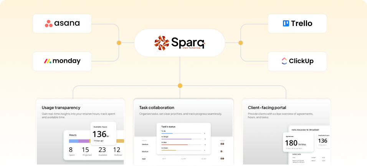Select the In Client yellow progress bar
This screenshot has height=166, width=367.
click(181, 150)
